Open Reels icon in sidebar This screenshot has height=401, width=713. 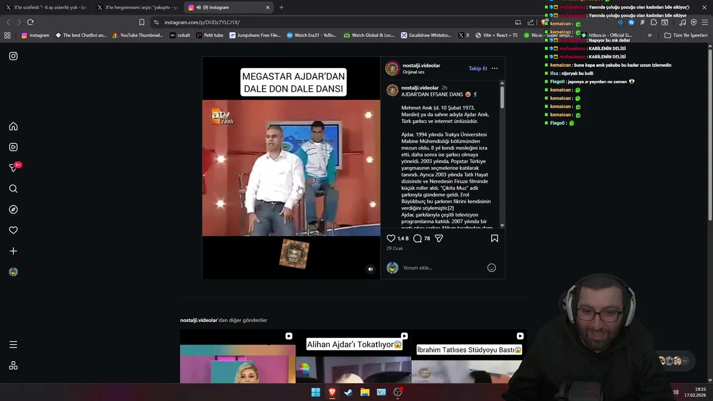click(x=13, y=147)
